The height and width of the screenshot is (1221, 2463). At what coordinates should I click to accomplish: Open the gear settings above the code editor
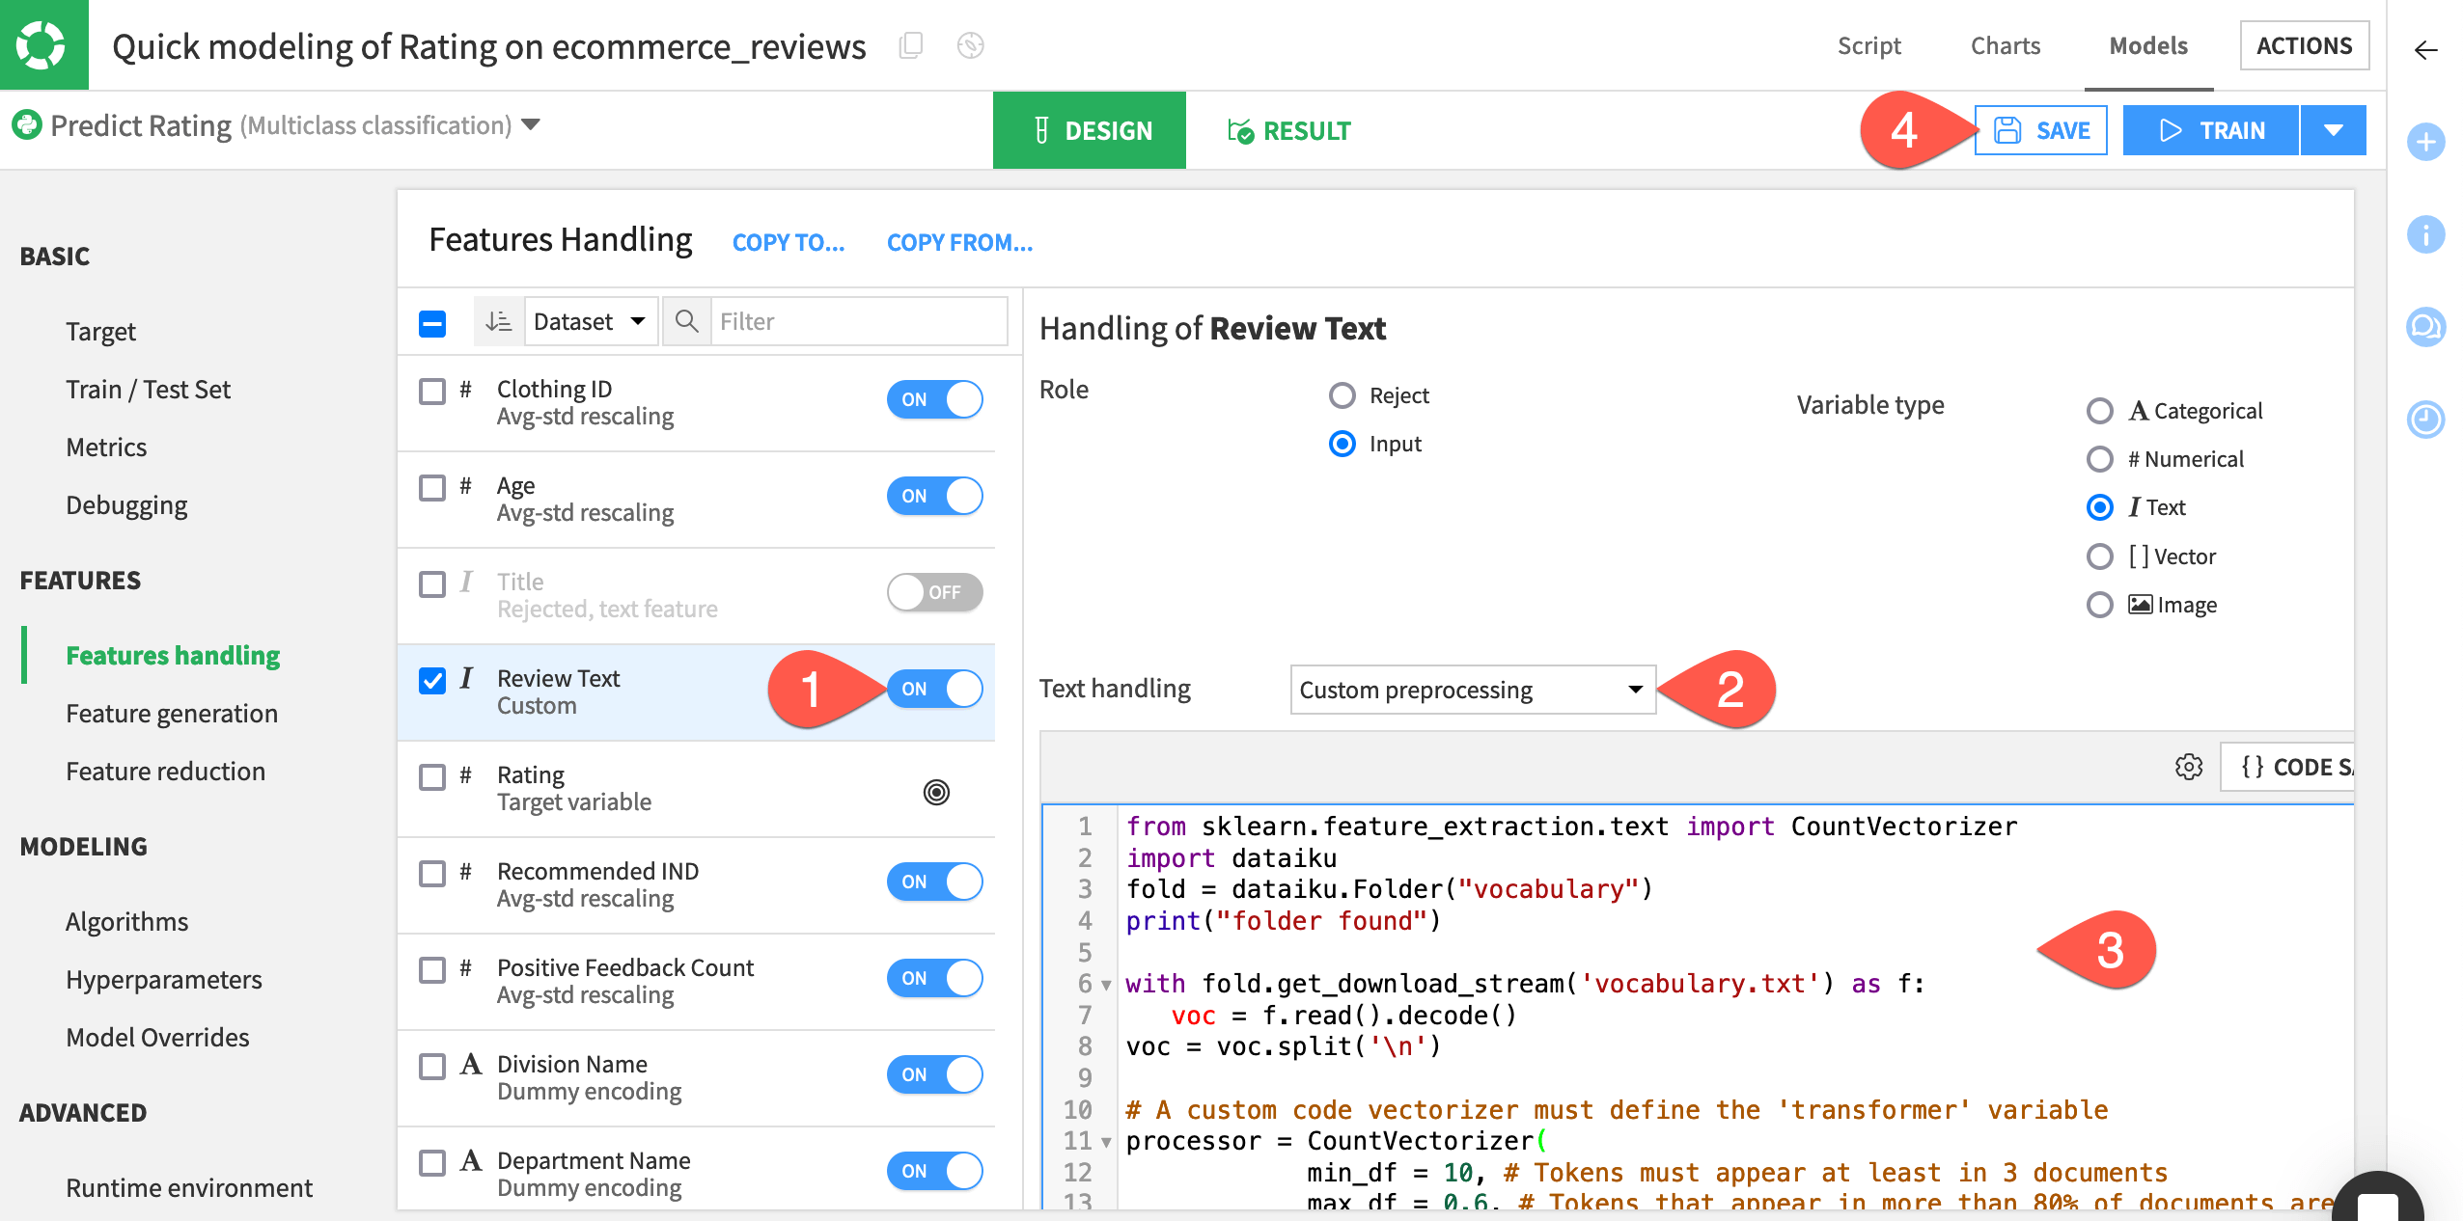[2188, 767]
